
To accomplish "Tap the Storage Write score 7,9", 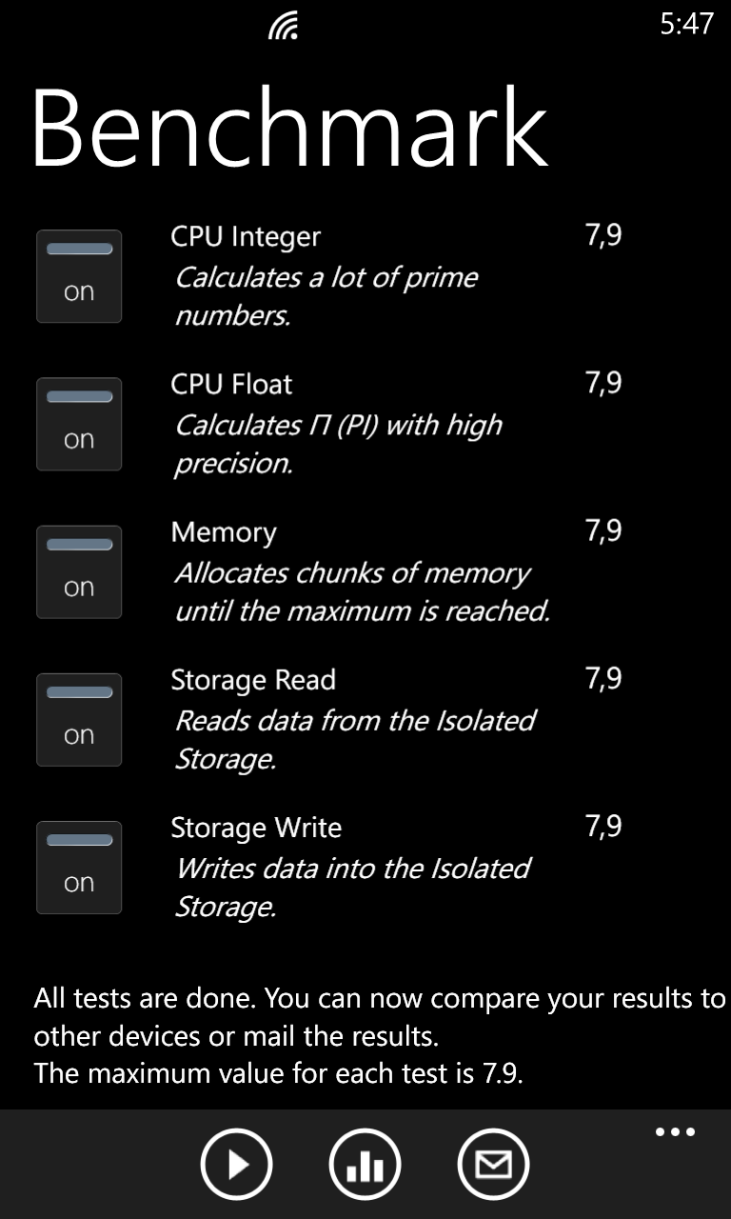I will pos(603,827).
